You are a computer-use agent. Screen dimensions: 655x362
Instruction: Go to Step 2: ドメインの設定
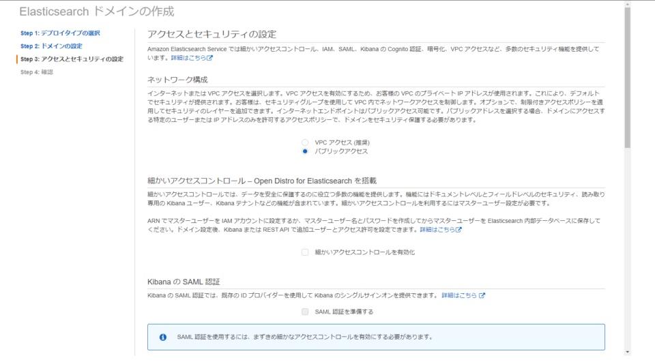pyautogui.click(x=51, y=46)
